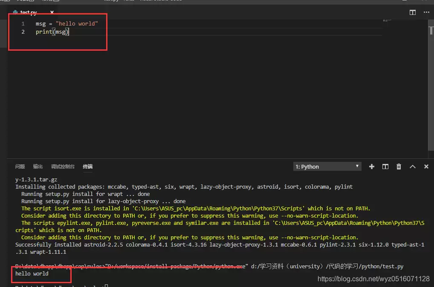Split the terminal pane

click(385, 166)
